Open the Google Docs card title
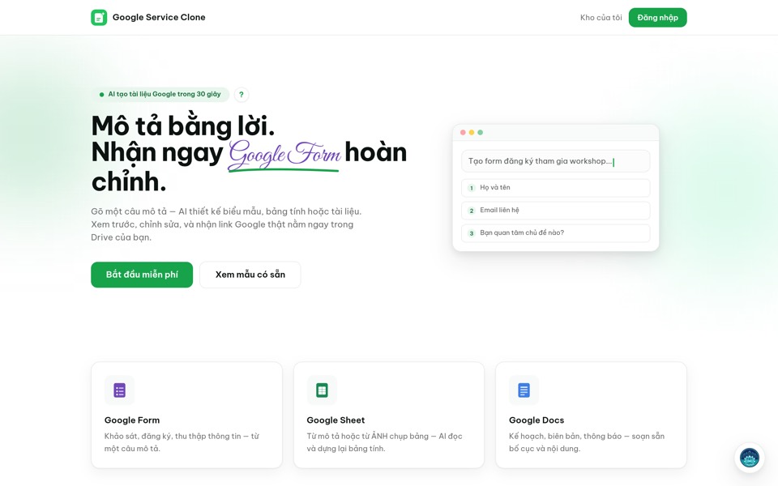 536,420
